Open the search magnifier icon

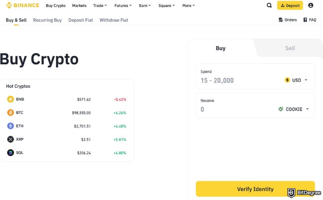coord(269,6)
